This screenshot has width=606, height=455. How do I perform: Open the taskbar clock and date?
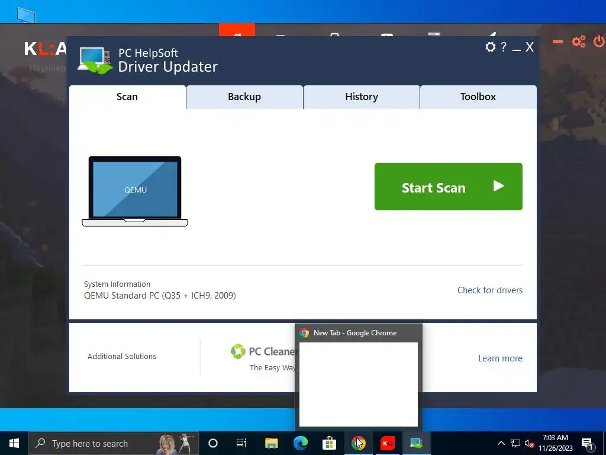[555, 443]
